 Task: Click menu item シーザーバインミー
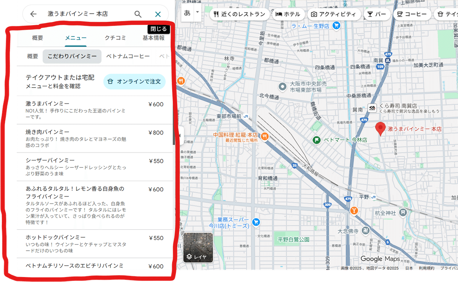coord(95,167)
